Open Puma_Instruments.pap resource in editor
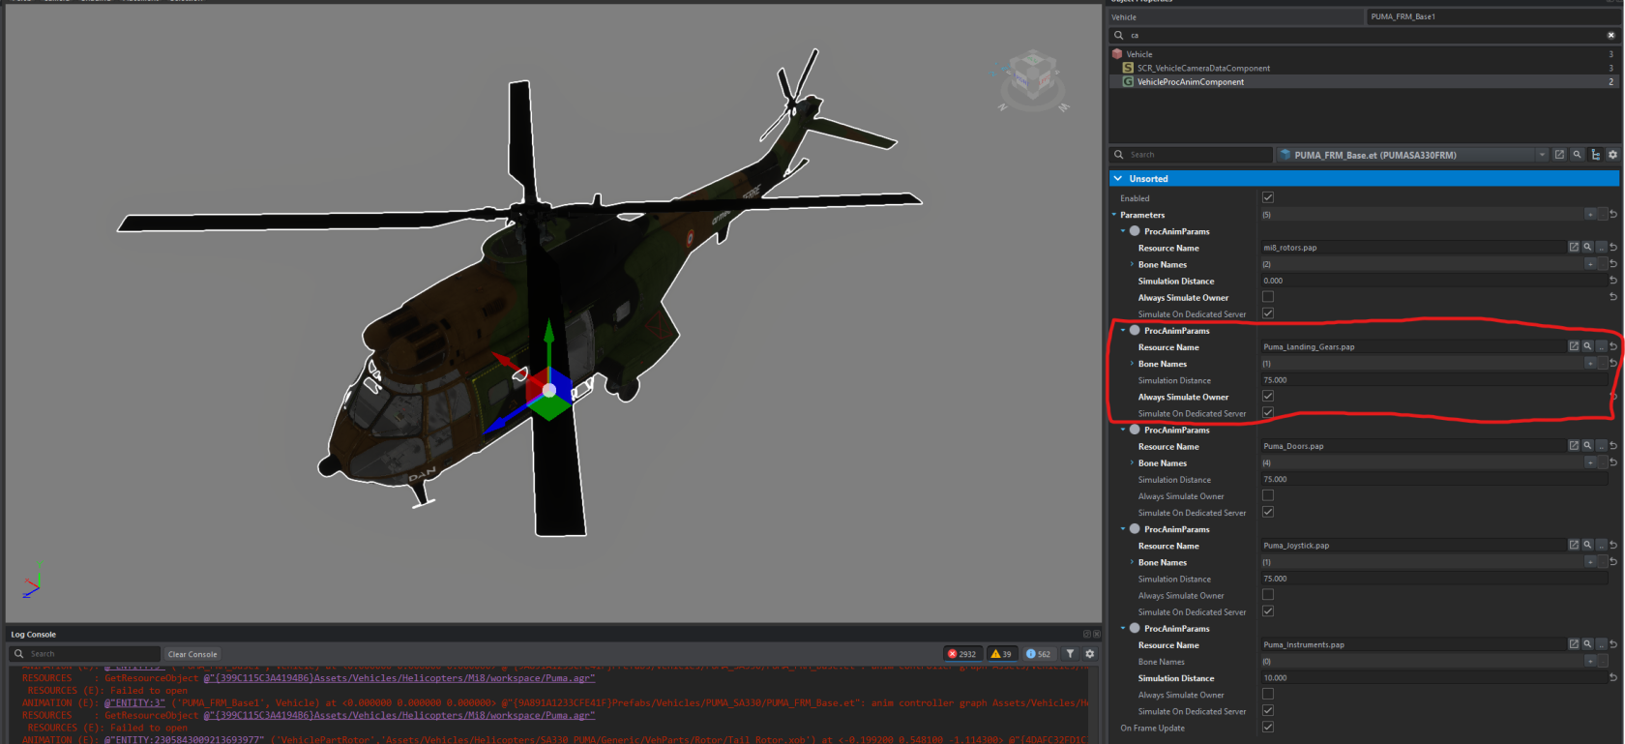 click(x=1574, y=644)
